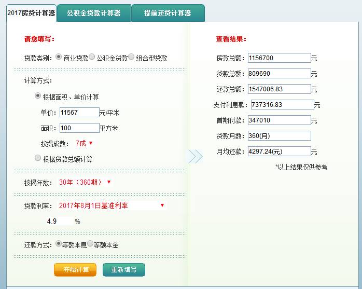Click the 贷款月数 result field
Image resolution: width=362 pixels, height=289 pixels.
(280, 136)
